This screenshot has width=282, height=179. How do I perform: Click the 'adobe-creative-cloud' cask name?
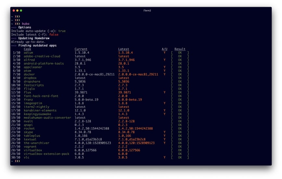click(42, 56)
